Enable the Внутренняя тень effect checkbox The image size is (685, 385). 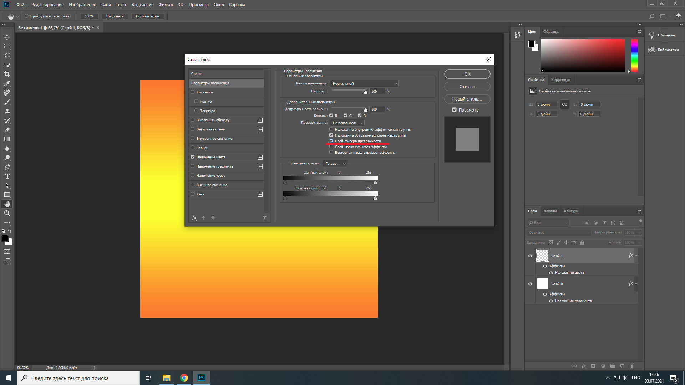click(193, 129)
